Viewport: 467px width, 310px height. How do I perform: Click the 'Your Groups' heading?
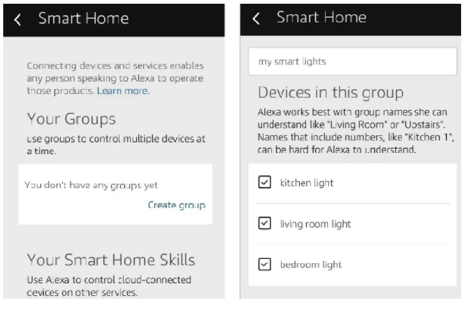coord(71,119)
